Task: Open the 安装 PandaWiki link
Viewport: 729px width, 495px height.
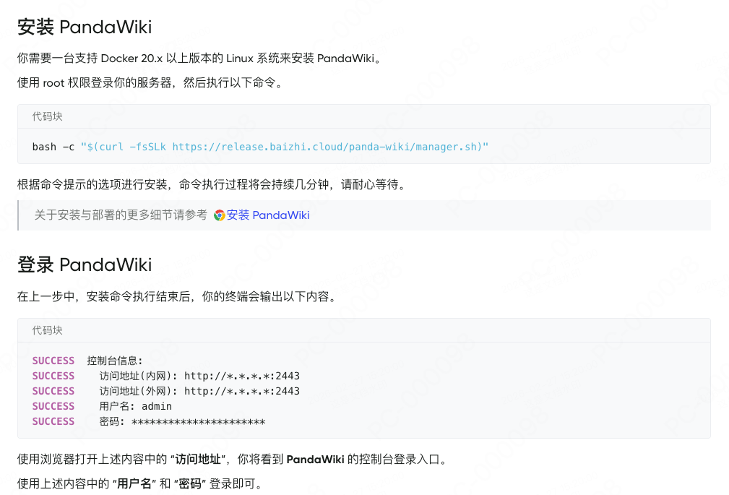Action: click(x=268, y=215)
